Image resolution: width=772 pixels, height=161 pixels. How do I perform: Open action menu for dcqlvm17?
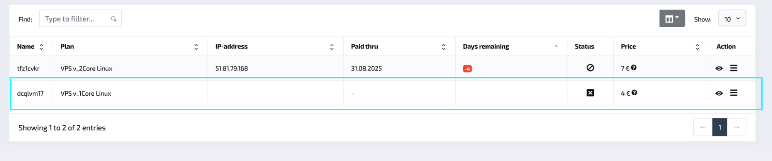click(734, 93)
